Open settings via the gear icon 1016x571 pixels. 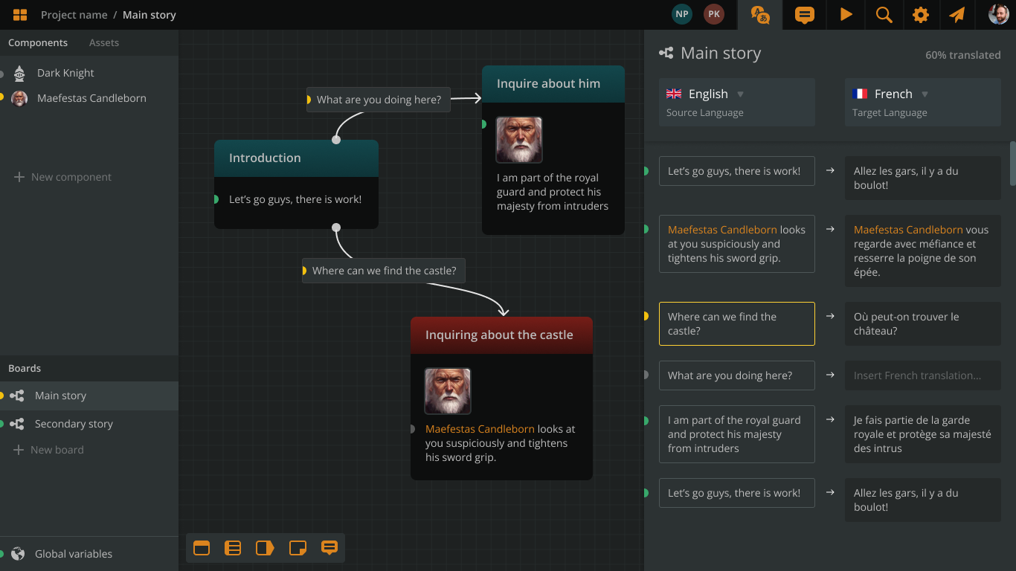click(x=921, y=14)
